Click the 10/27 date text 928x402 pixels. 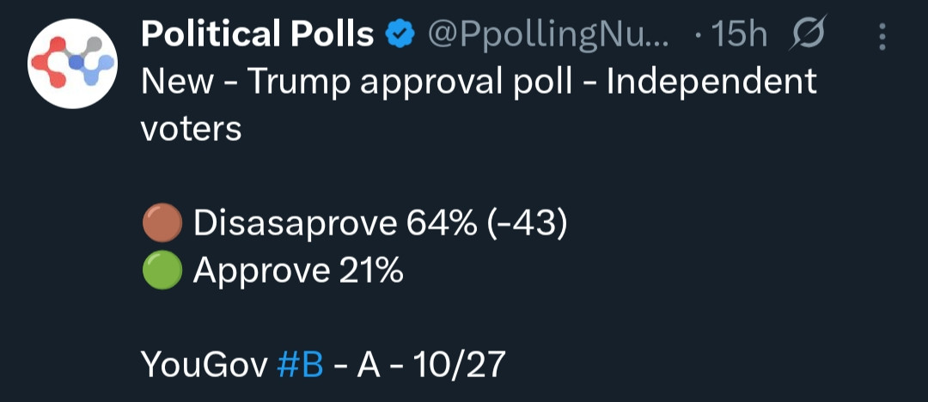pyautogui.click(x=459, y=365)
